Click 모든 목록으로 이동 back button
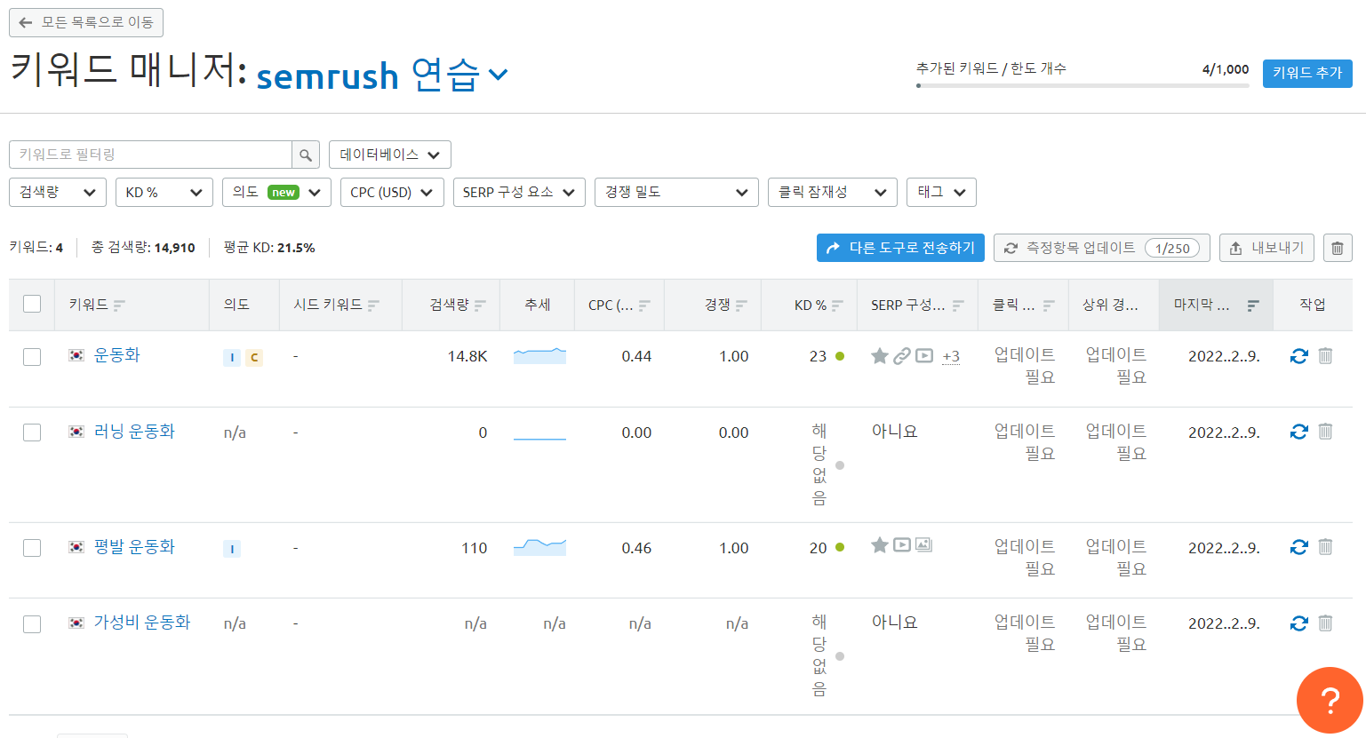The image size is (1366, 738). click(x=86, y=22)
